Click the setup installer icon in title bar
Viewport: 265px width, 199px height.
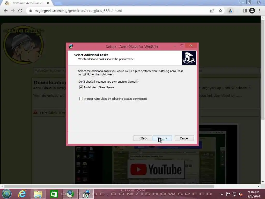click(71, 46)
